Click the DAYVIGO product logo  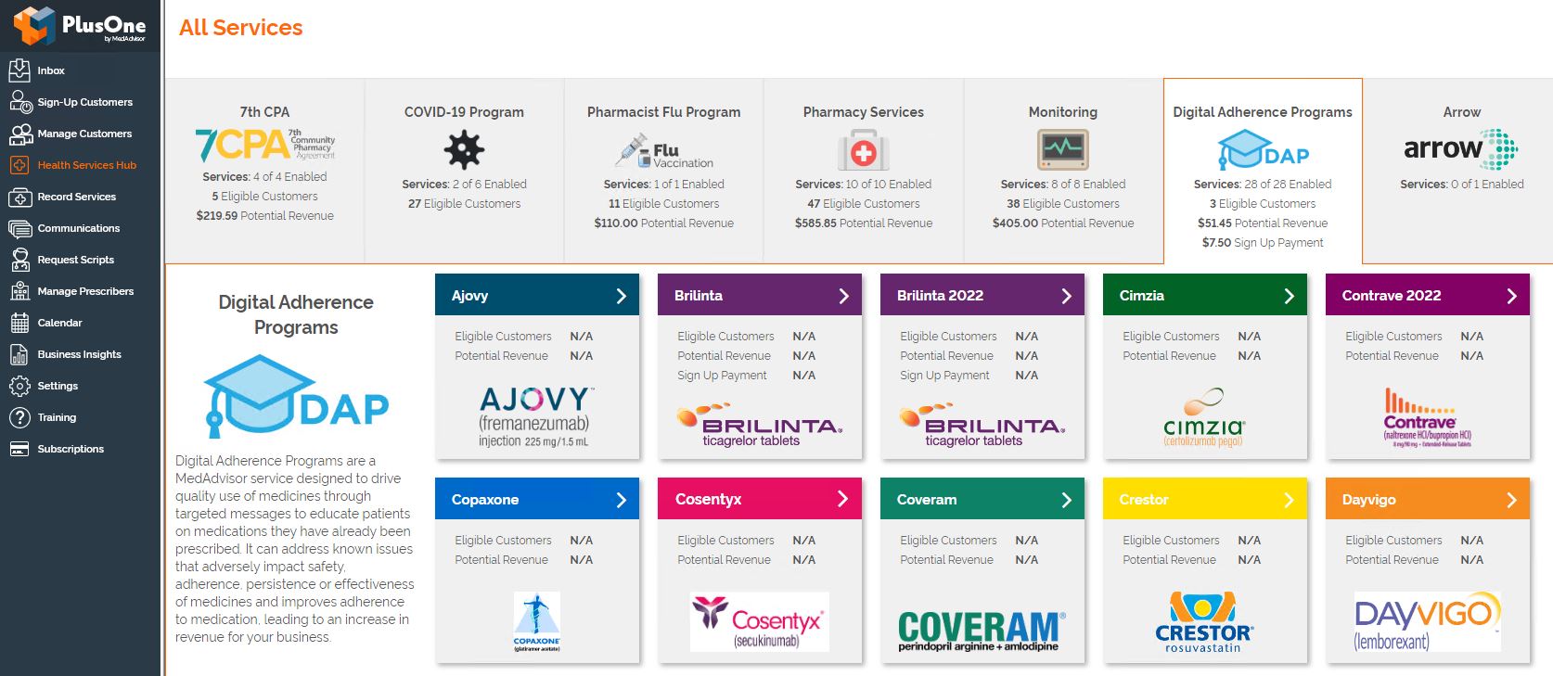click(1427, 621)
